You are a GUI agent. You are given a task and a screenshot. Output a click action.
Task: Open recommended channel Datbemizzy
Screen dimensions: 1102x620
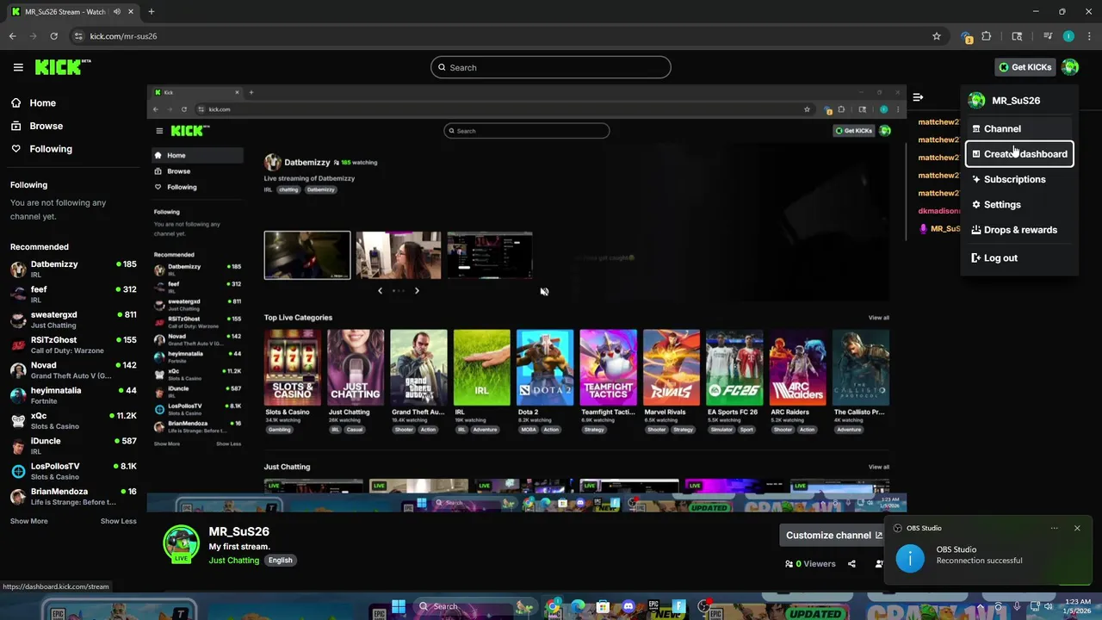click(x=73, y=269)
